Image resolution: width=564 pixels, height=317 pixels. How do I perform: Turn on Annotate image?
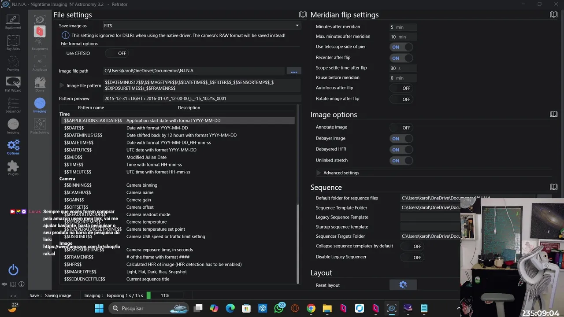pyautogui.click(x=401, y=128)
